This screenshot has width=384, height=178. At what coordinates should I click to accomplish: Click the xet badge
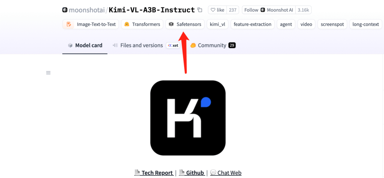[x=173, y=46]
